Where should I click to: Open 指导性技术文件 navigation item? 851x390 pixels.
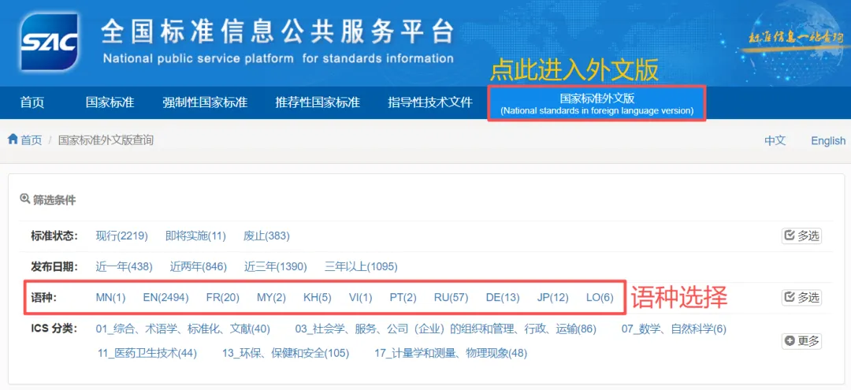tap(430, 102)
